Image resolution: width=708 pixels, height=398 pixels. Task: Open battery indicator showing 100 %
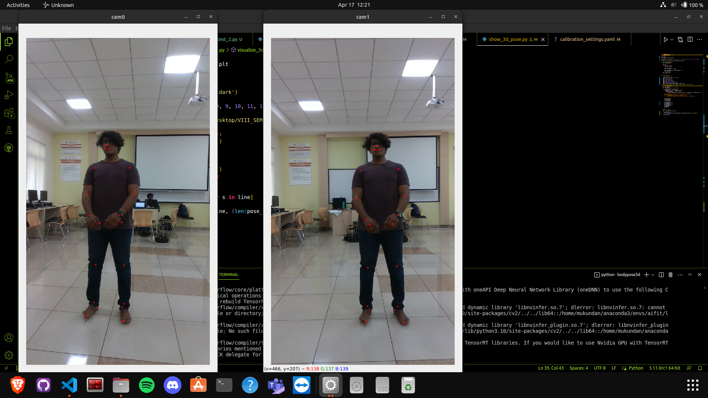pos(692,5)
